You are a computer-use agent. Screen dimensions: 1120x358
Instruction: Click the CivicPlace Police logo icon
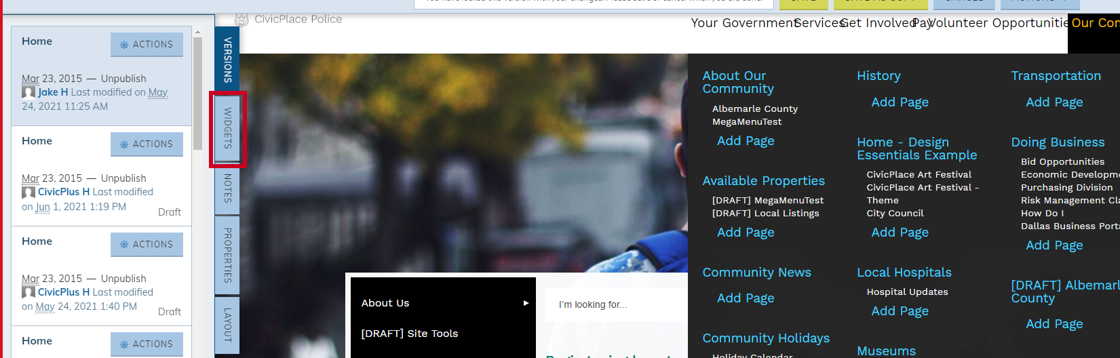pos(242,19)
